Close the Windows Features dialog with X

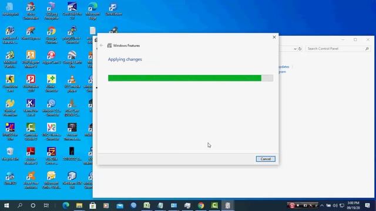click(274, 37)
